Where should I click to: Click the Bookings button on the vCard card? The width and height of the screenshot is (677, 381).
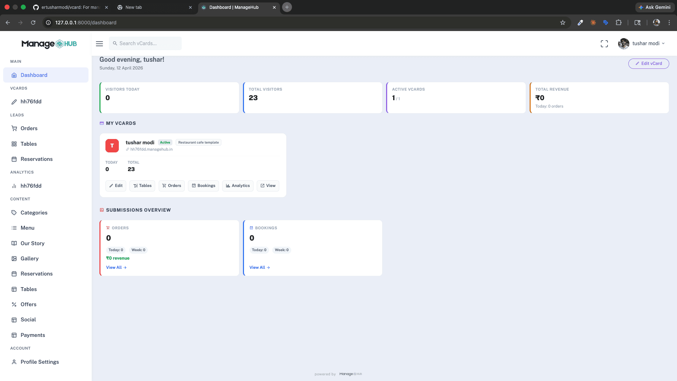(203, 186)
